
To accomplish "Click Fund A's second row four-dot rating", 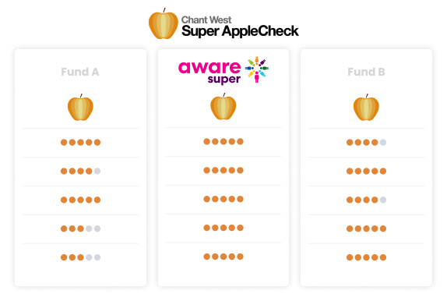I will [81, 171].
